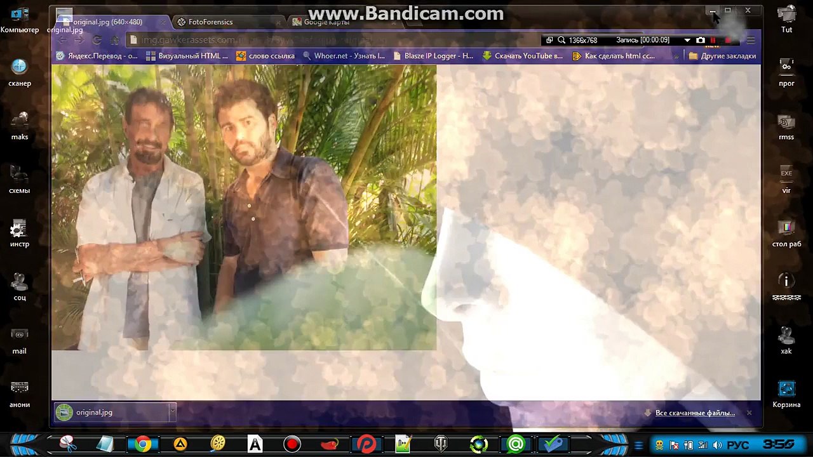Close the Chrome downloads bar
813x457 pixels.
[749, 413]
